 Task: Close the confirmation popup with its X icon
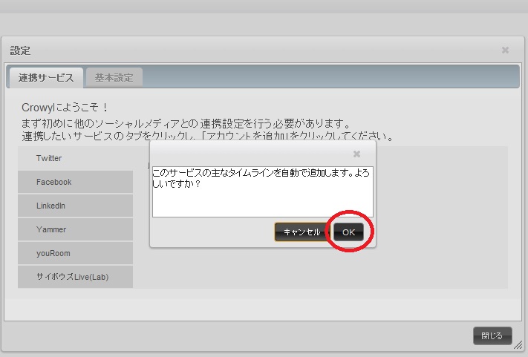[356, 154]
